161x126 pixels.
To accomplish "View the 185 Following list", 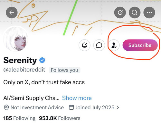I will (19, 118).
